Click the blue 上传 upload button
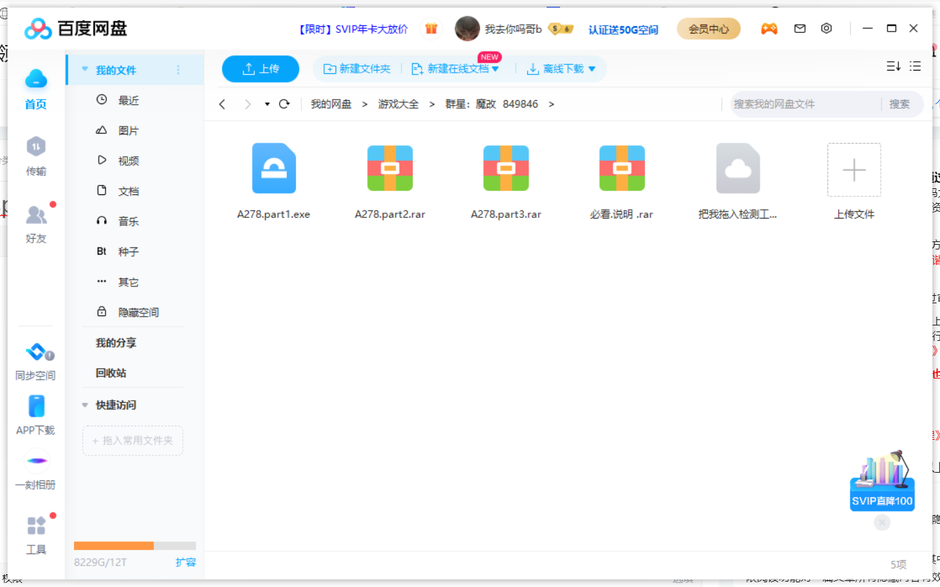The width and height of the screenshot is (940, 587). click(261, 69)
